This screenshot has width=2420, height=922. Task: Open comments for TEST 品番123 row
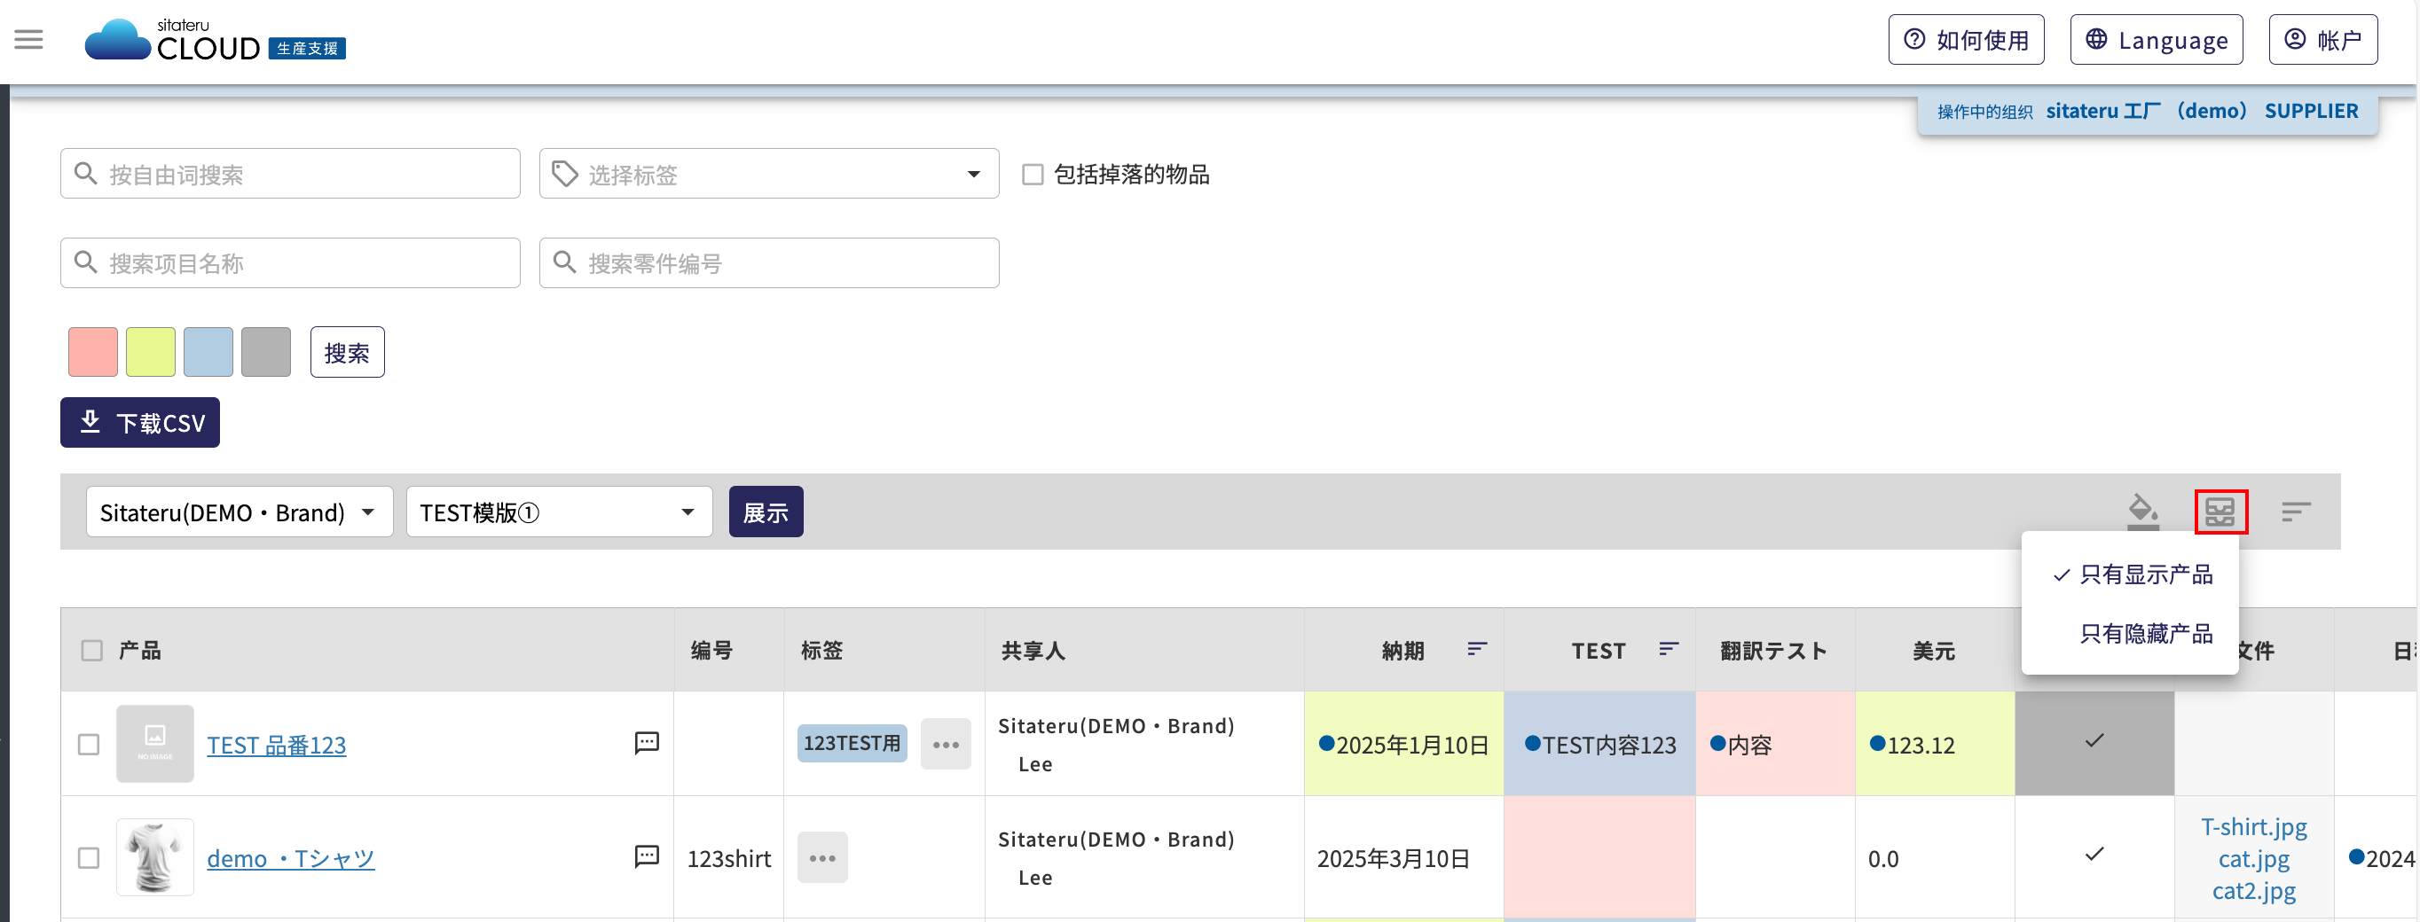[647, 744]
